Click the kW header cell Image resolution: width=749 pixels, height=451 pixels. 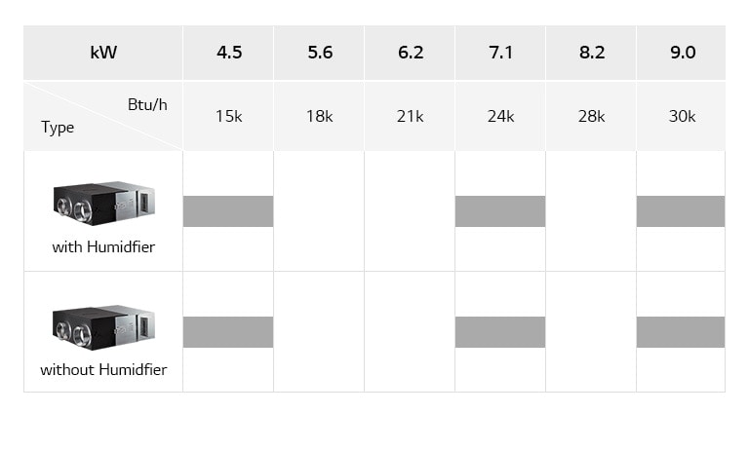tap(103, 53)
